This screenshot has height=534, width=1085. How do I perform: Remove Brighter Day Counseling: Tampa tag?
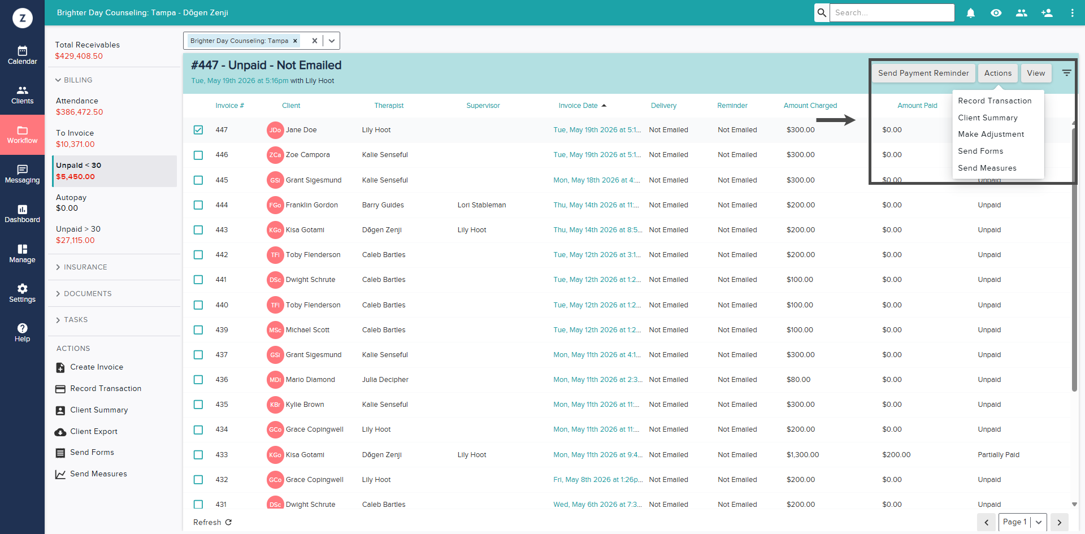tap(295, 41)
